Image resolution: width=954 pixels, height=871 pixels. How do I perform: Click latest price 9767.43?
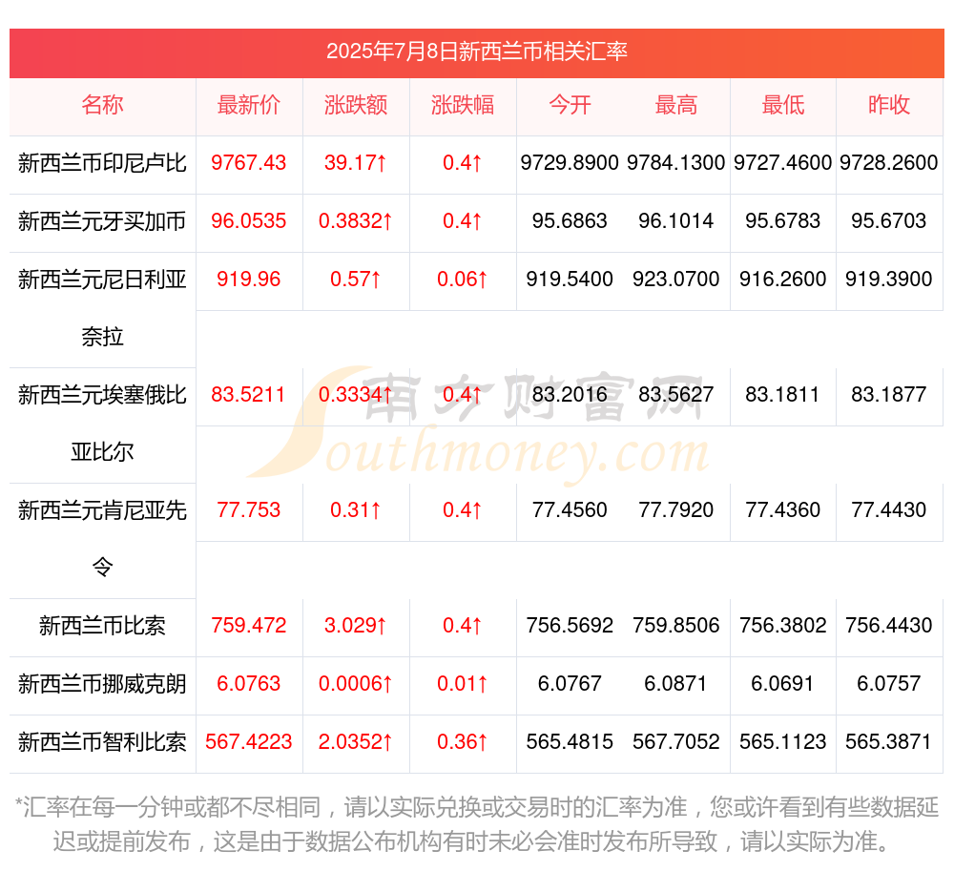click(x=249, y=163)
